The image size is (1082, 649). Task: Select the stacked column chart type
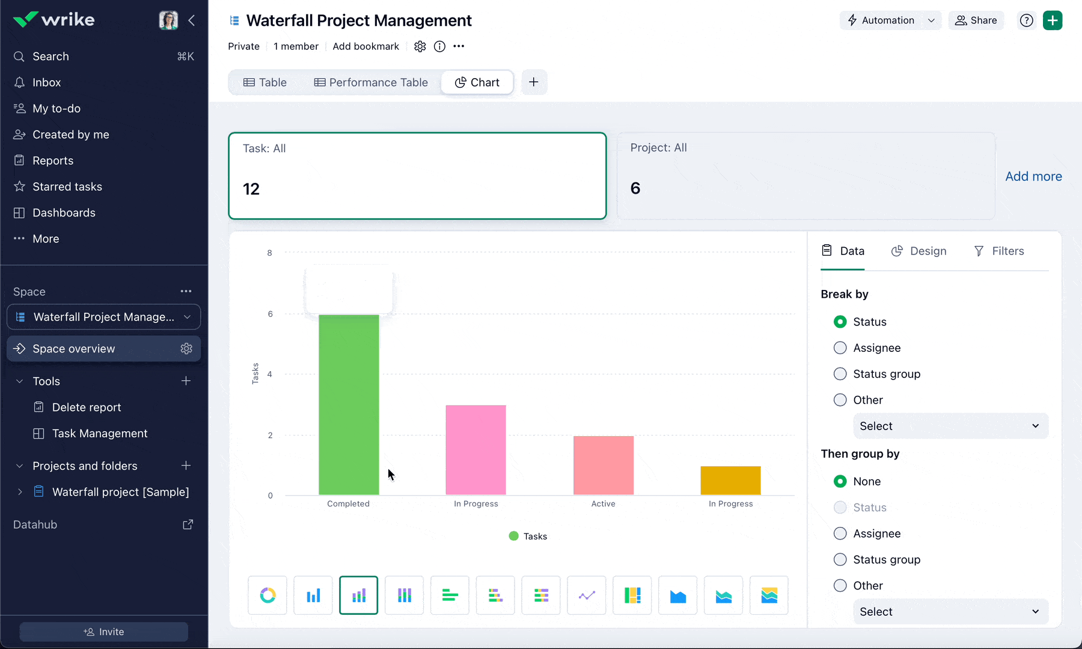[x=359, y=595]
